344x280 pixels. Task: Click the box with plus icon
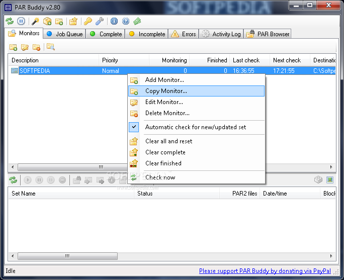(47, 21)
